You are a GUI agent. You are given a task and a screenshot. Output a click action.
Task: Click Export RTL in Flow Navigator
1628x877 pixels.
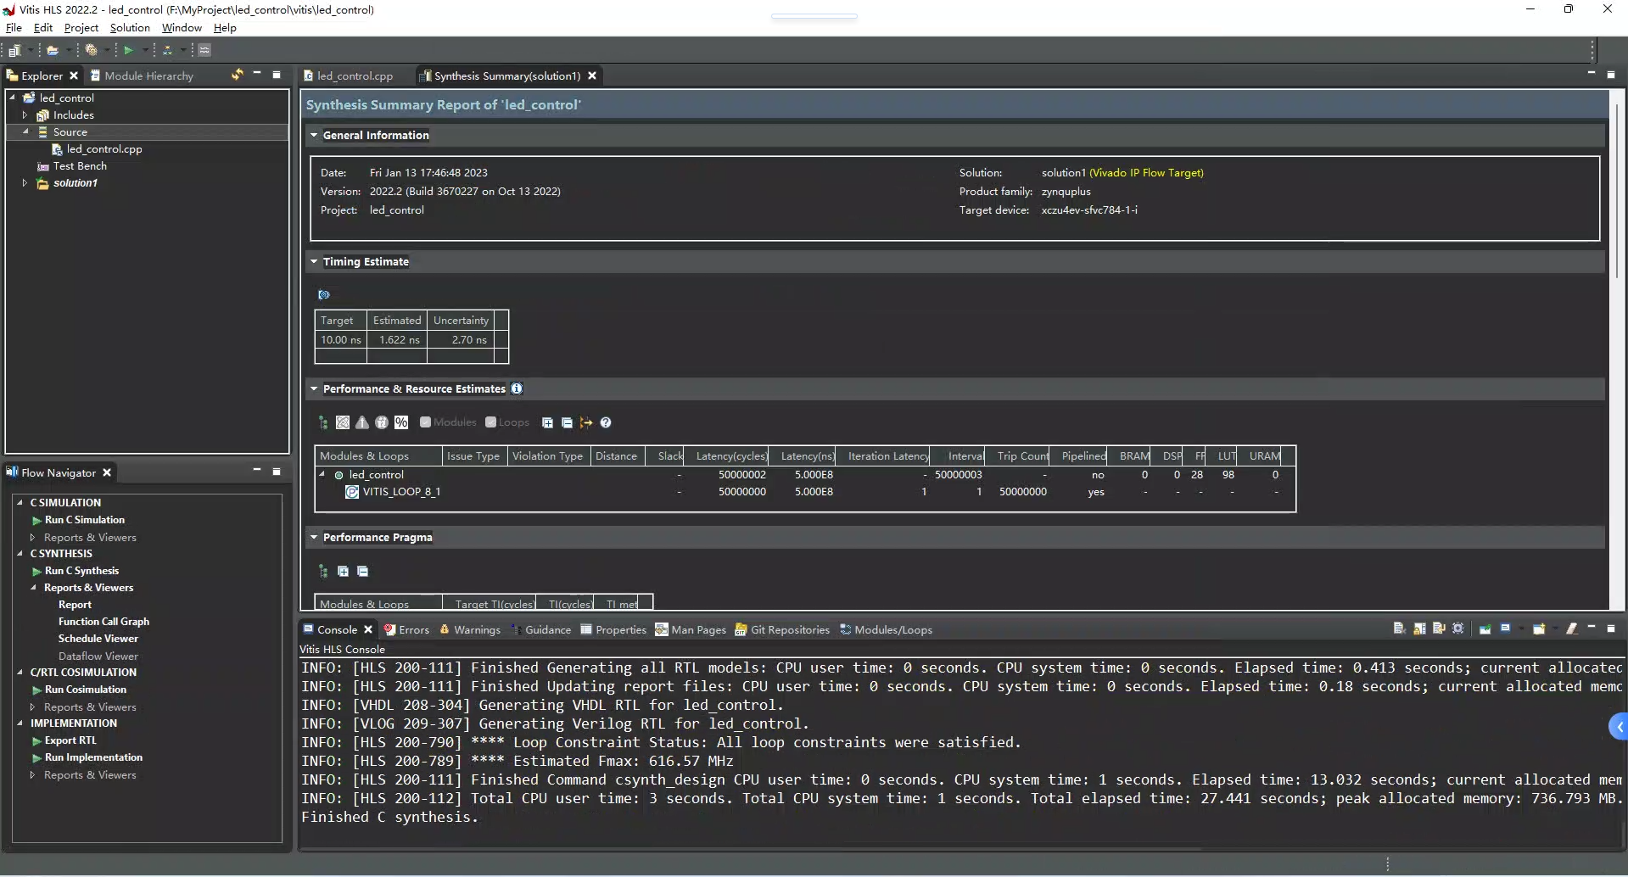[70, 740]
